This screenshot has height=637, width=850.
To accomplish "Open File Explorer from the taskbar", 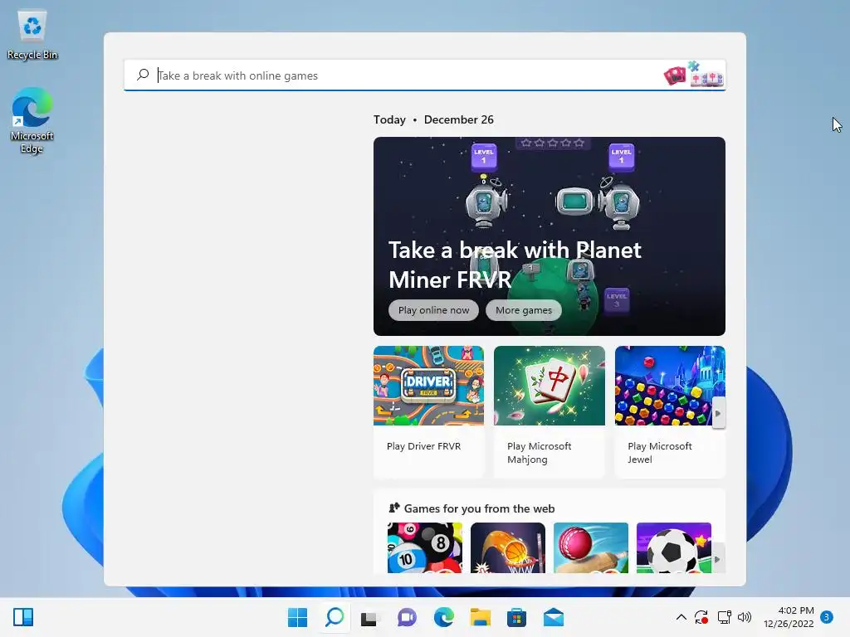I will tap(481, 617).
